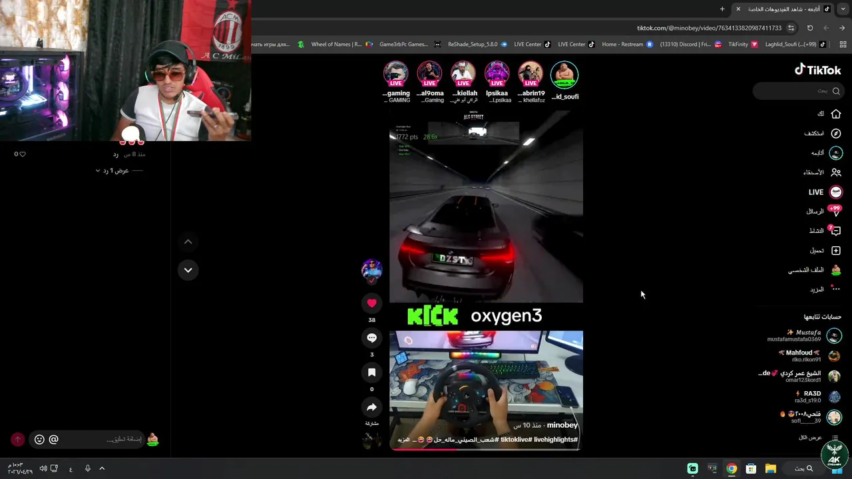This screenshot has height=479, width=852.
Task: Go to the previous video with up arrow
Action: click(188, 241)
